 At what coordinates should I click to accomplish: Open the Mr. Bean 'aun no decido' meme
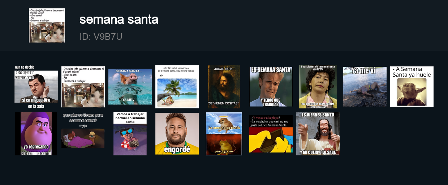pyautogui.click(x=36, y=87)
